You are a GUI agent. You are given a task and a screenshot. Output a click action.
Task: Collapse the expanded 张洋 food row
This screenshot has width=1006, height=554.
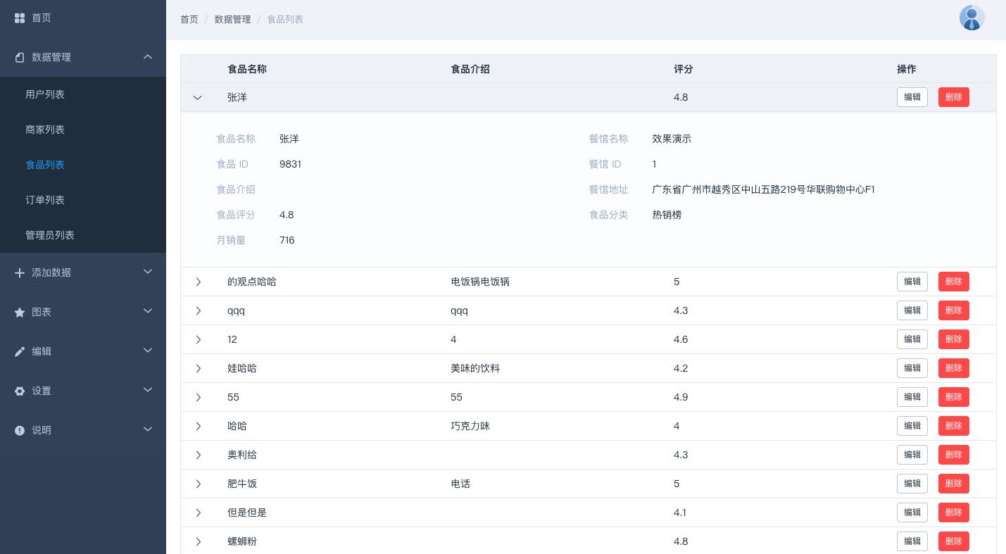(x=198, y=97)
